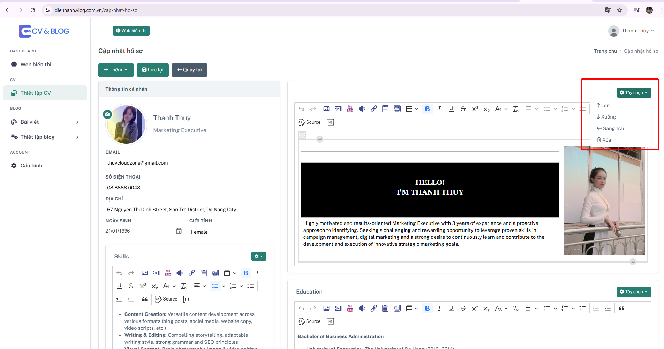Viewport: 664px width, 349px height.
Task: Open the Thêm dropdown button
Action: click(116, 70)
